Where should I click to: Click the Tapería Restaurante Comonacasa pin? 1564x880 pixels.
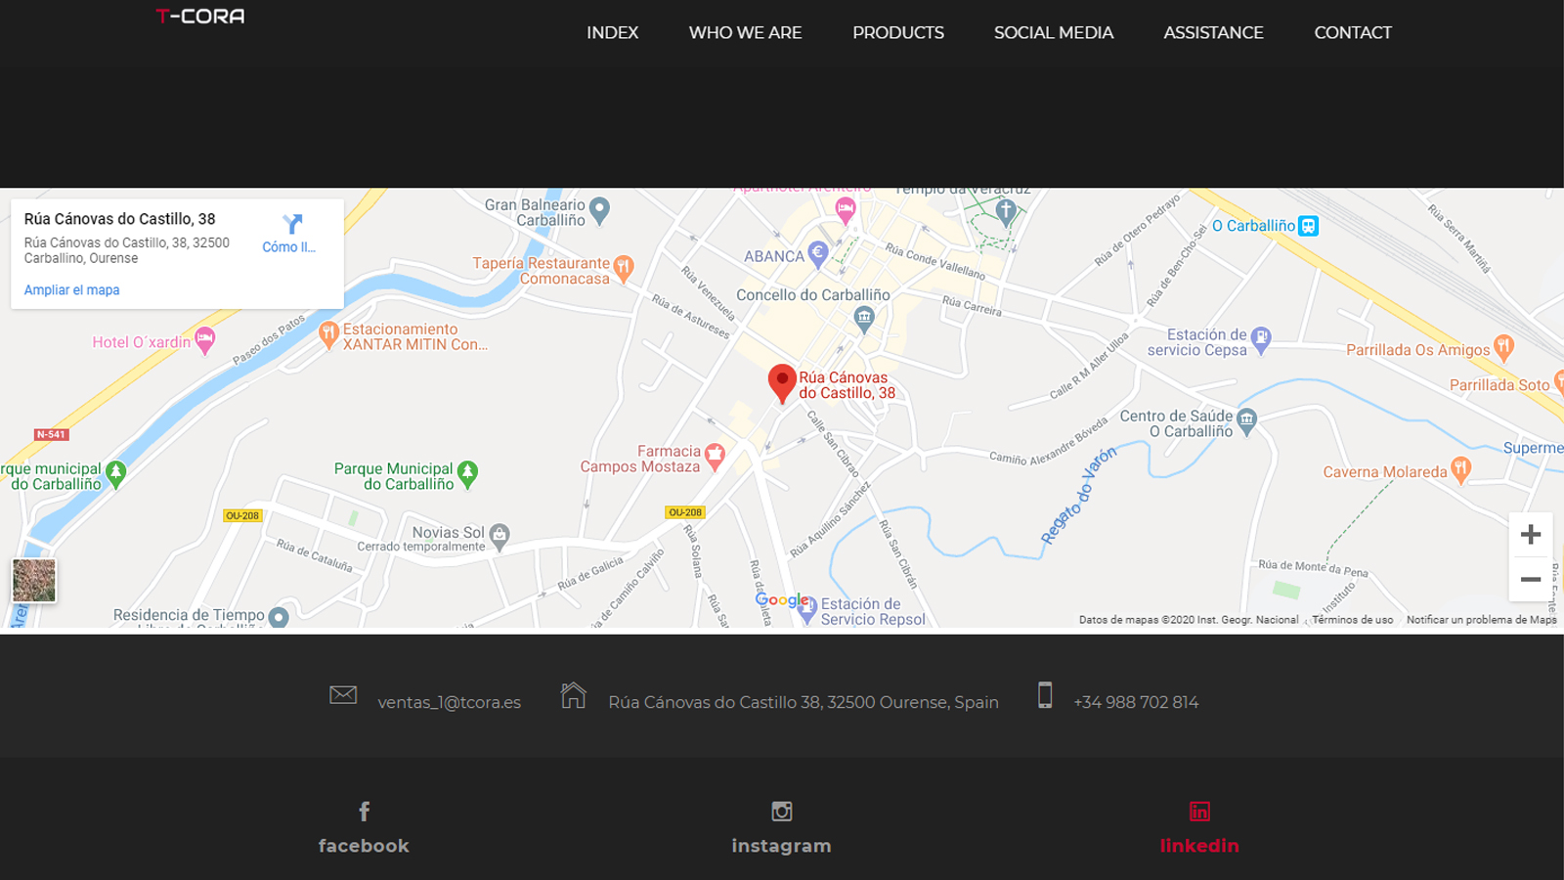pyautogui.click(x=624, y=267)
